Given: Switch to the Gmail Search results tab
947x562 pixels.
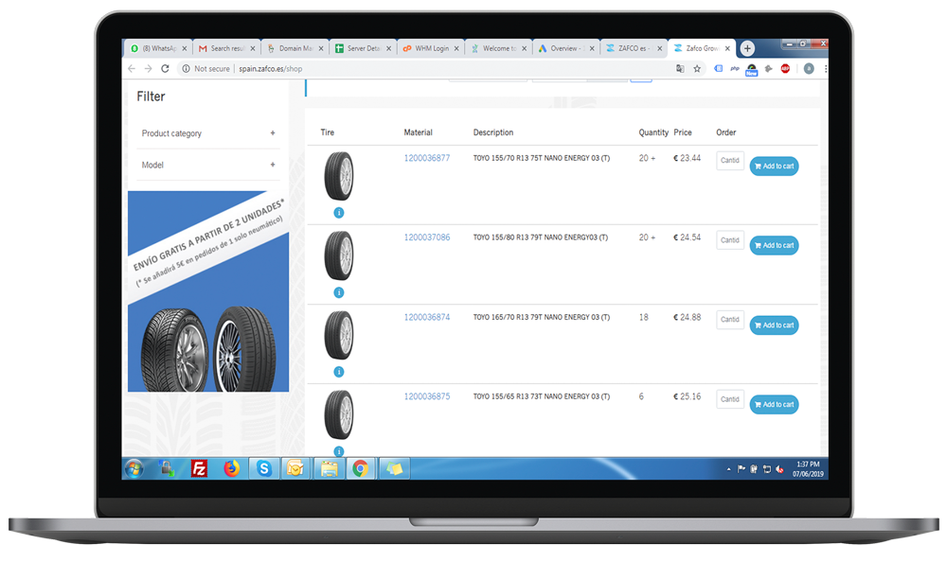Looking at the screenshot, I should point(226,48).
